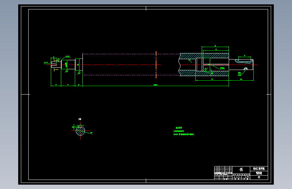Select the orange vertical break line on shaft
This screenshot has height=189, width=292.
pos(156,65)
